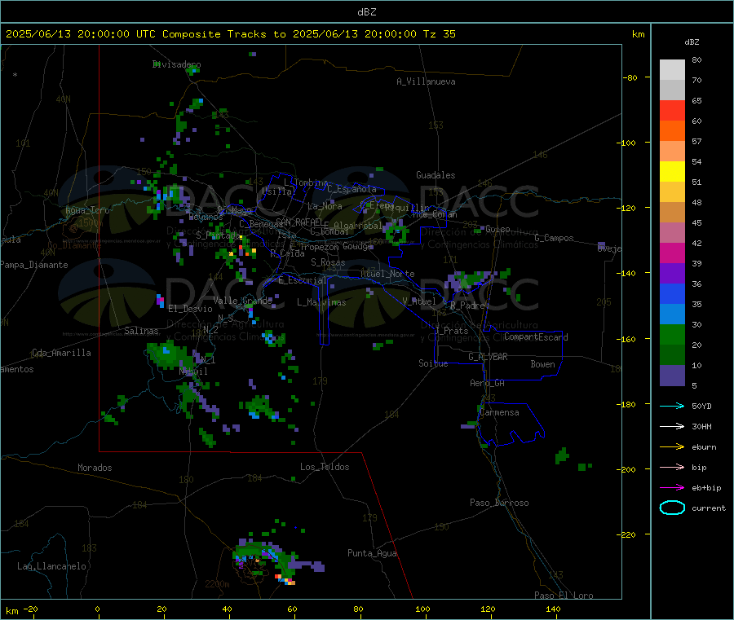
Task: Click the 'A_Villanueva' place label
Action: point(426,81)
